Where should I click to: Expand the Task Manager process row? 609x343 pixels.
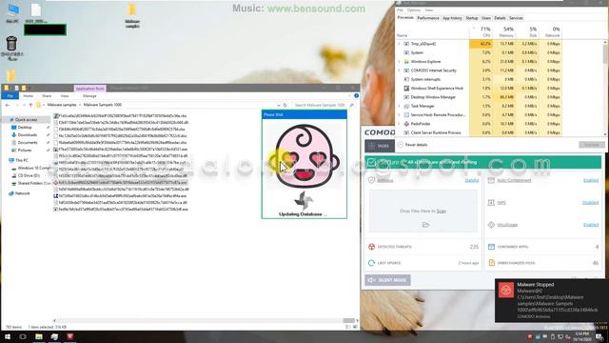[x=399, y=106]
